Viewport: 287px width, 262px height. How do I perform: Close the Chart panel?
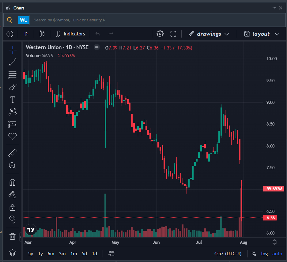[281, 8]
